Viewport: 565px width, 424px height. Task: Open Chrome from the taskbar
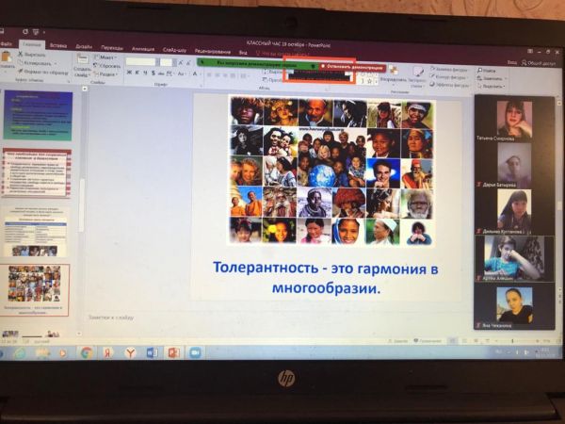click(x=87, y=351)
